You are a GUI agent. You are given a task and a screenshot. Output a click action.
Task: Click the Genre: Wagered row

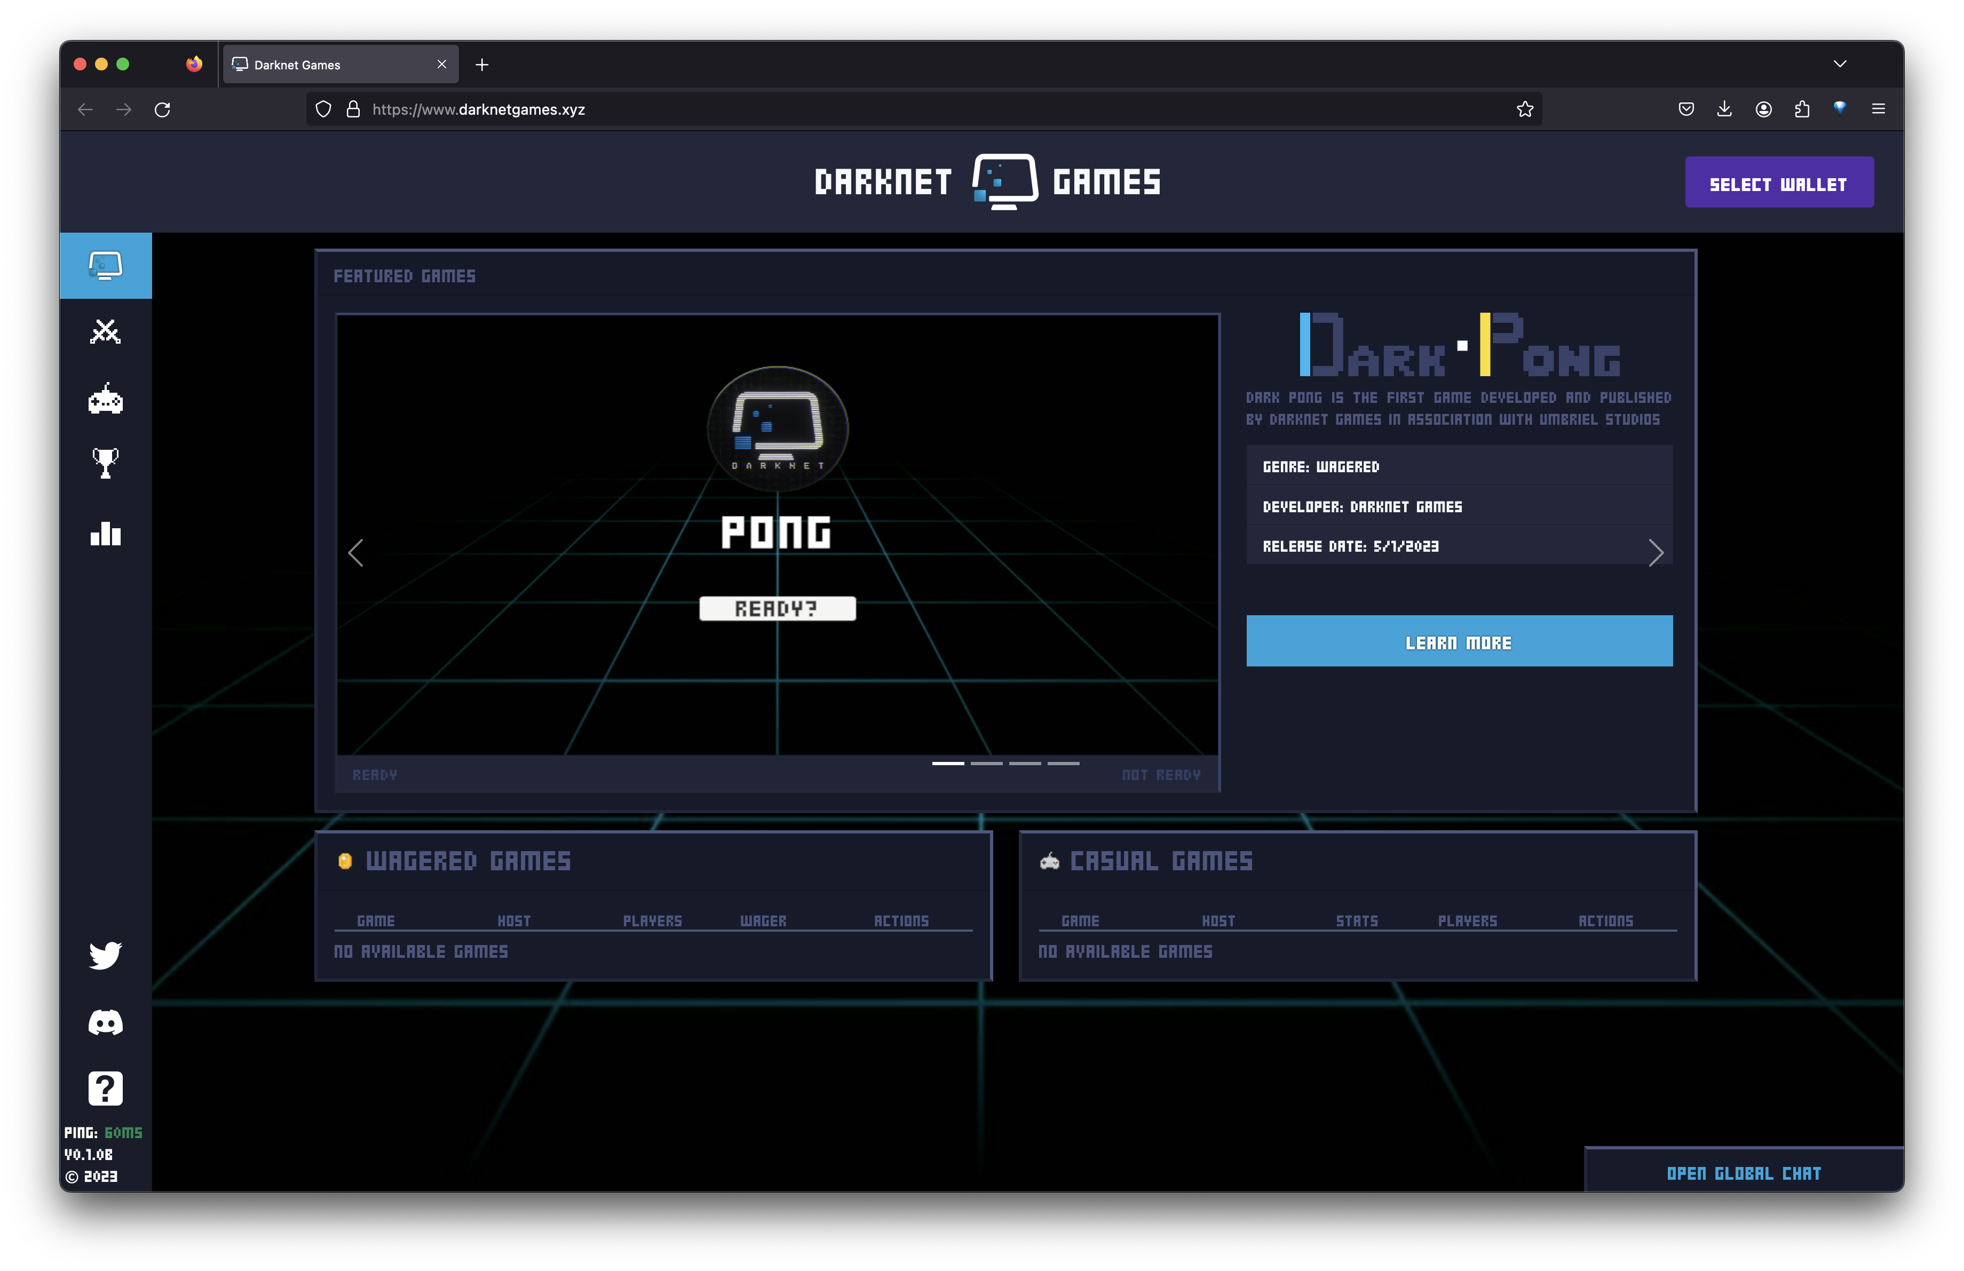(1459, 466)
